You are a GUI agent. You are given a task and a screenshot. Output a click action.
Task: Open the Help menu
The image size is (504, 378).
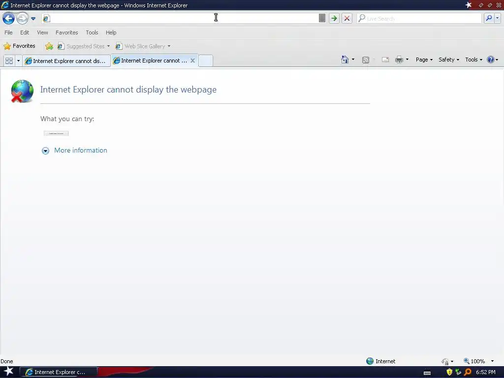111,32
